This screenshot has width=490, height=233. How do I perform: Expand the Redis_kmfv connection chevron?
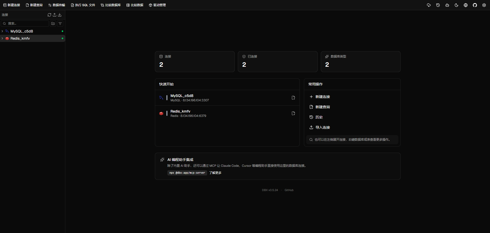[x=2, y=38]
